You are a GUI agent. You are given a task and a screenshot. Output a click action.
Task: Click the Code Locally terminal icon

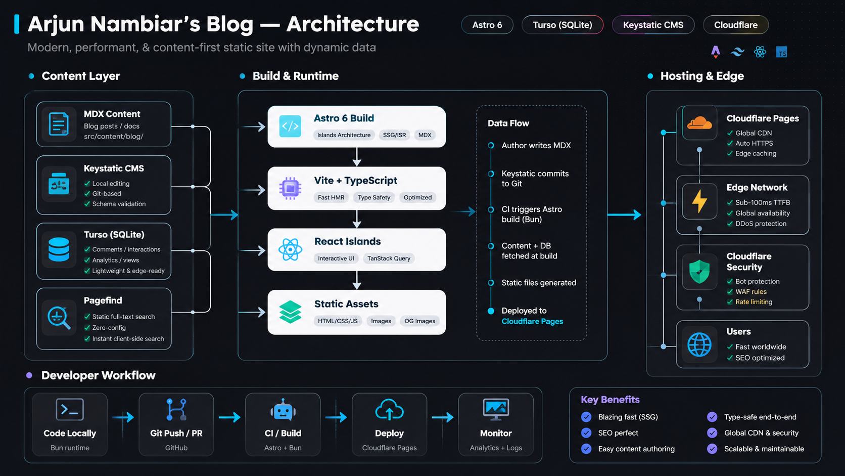[70, 410]
